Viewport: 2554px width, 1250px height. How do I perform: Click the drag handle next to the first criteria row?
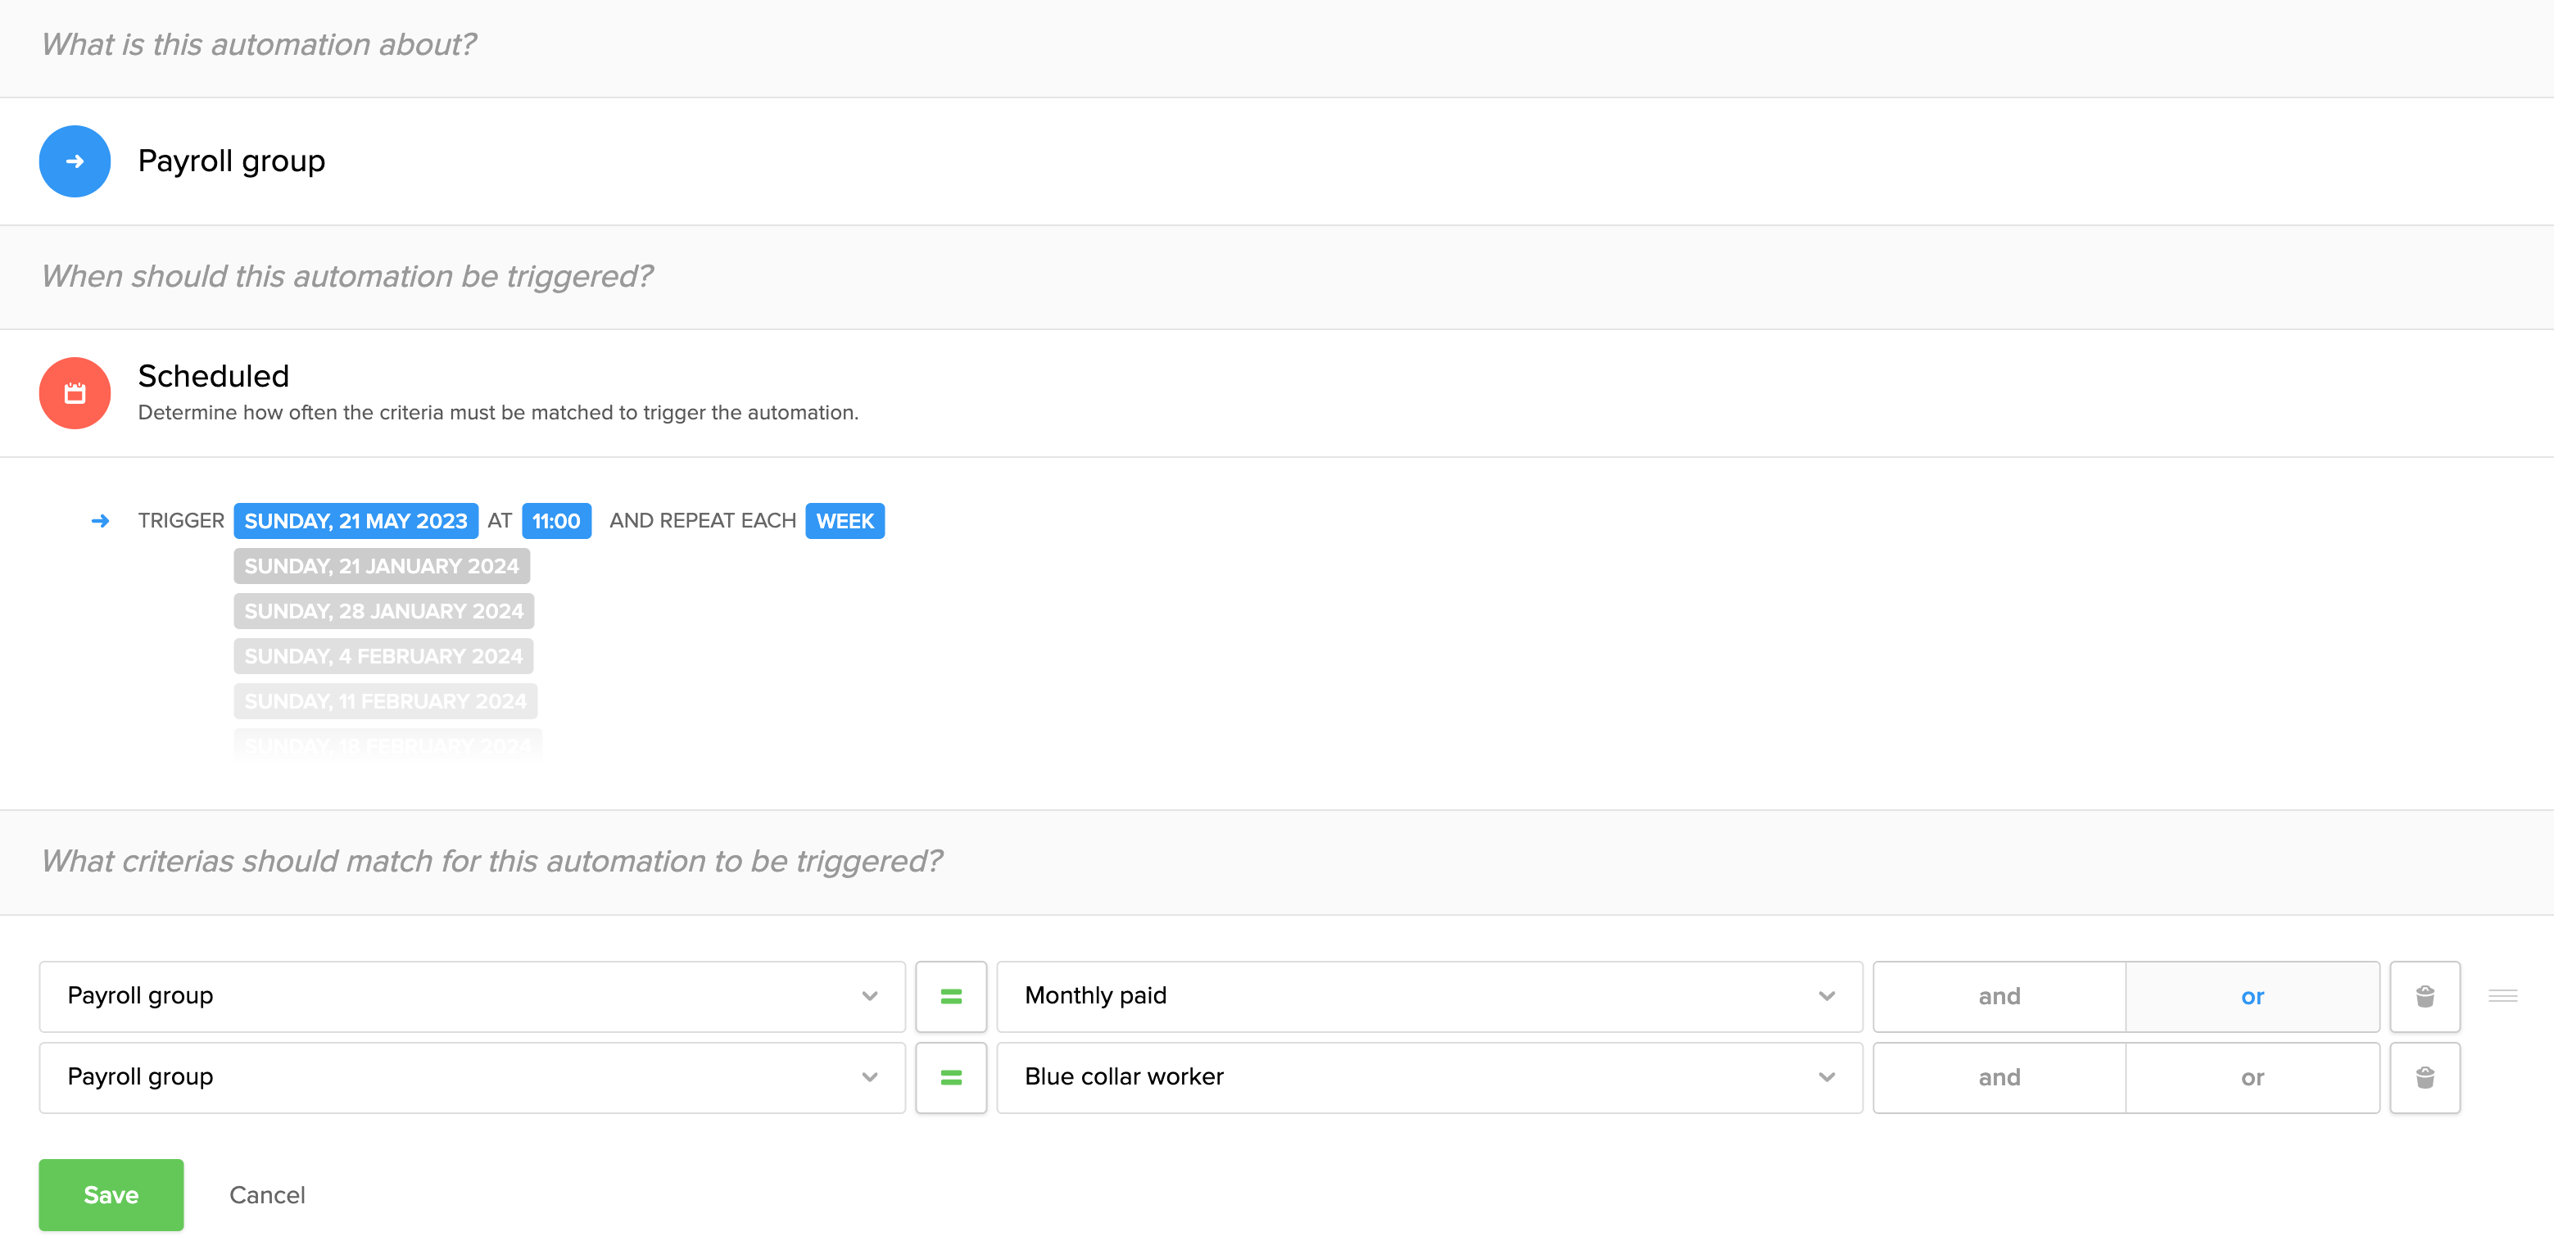tap(2502, 995)
